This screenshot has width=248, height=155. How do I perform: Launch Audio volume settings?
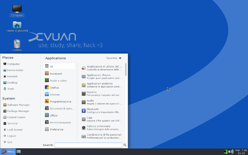pyautogui.click(x=102, y=102)
